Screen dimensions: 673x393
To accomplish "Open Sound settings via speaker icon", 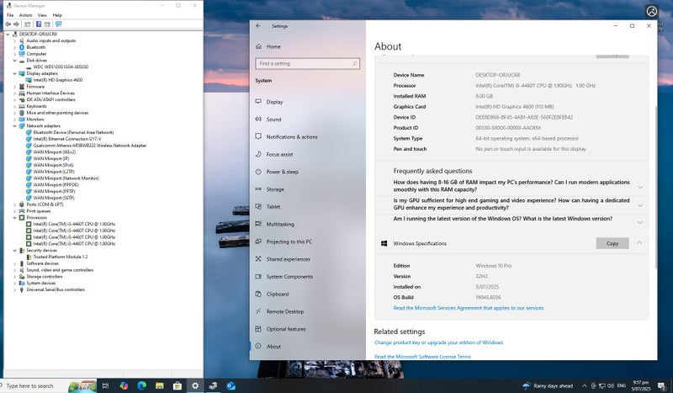I will tap(258, 119).
